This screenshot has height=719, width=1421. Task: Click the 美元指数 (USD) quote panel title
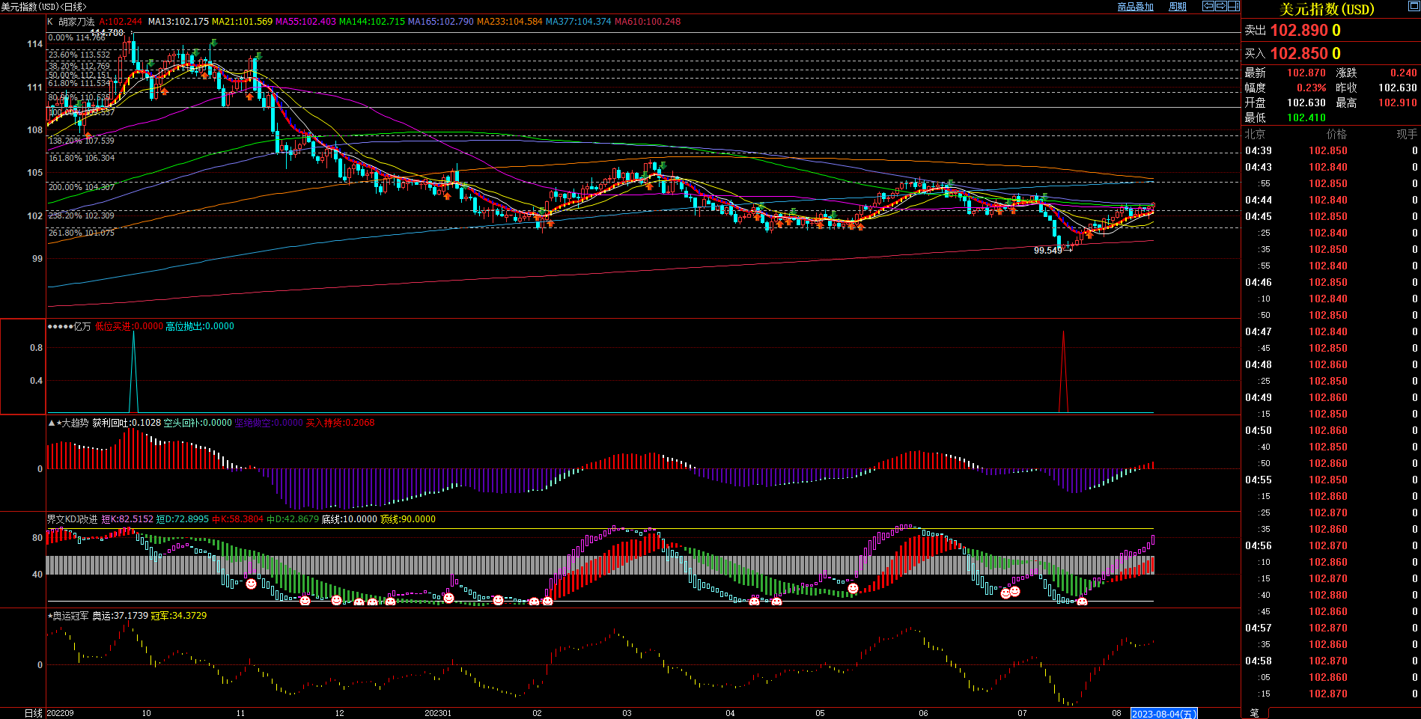tap(1327, 9)
